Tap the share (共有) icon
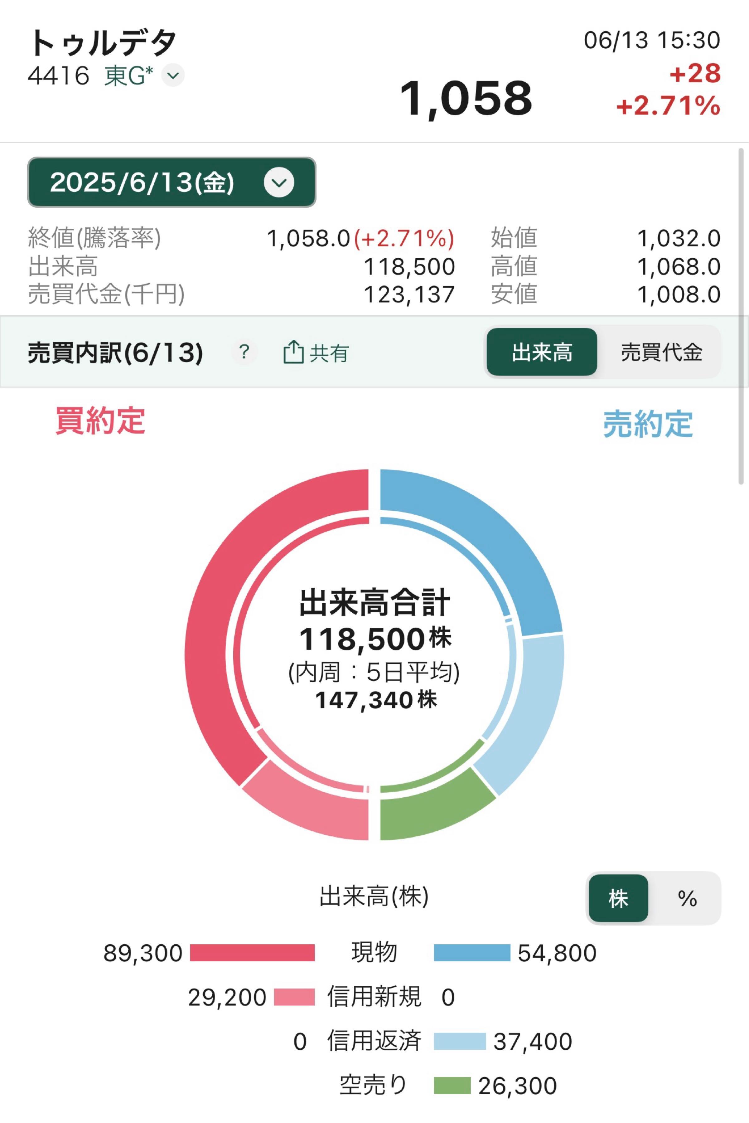 click(x=293, y=353)
